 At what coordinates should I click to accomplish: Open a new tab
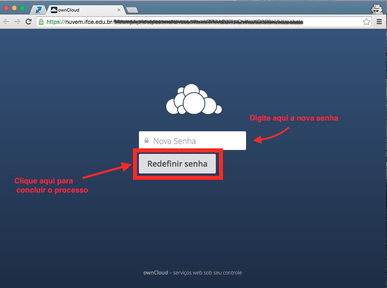point(132,10)
